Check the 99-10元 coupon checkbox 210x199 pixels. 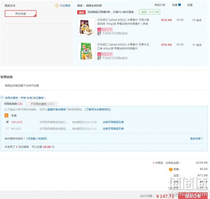pos(7,128)
